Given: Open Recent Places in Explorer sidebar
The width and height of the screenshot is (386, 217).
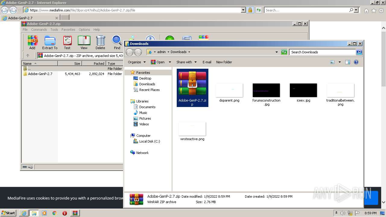Looking at the screenshot, I should [x=149, y=90].
